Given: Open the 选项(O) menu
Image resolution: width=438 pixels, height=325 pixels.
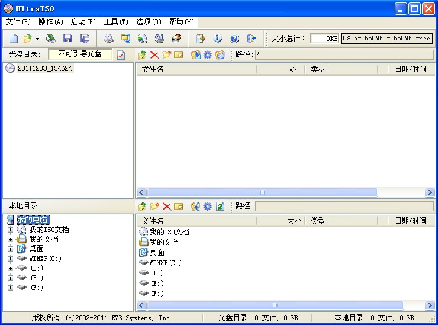Looking at the screenshot, I should (x=149, y=22).
